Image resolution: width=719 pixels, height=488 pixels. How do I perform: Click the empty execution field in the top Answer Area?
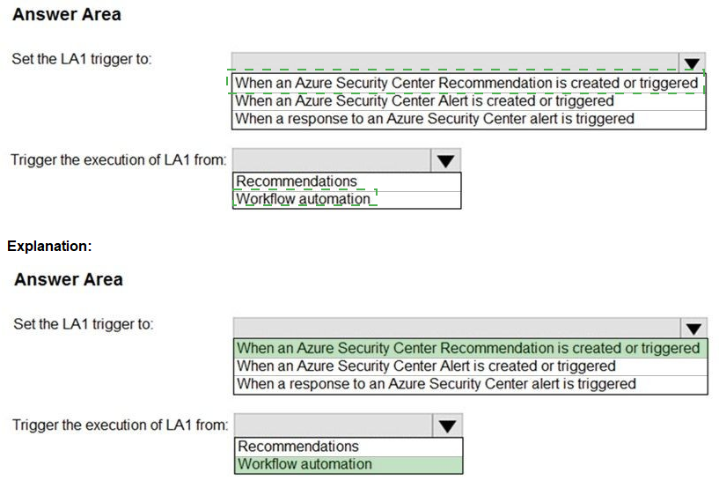(332, 160)
